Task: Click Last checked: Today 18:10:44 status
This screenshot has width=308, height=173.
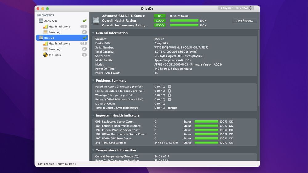Action: (57, 164)
